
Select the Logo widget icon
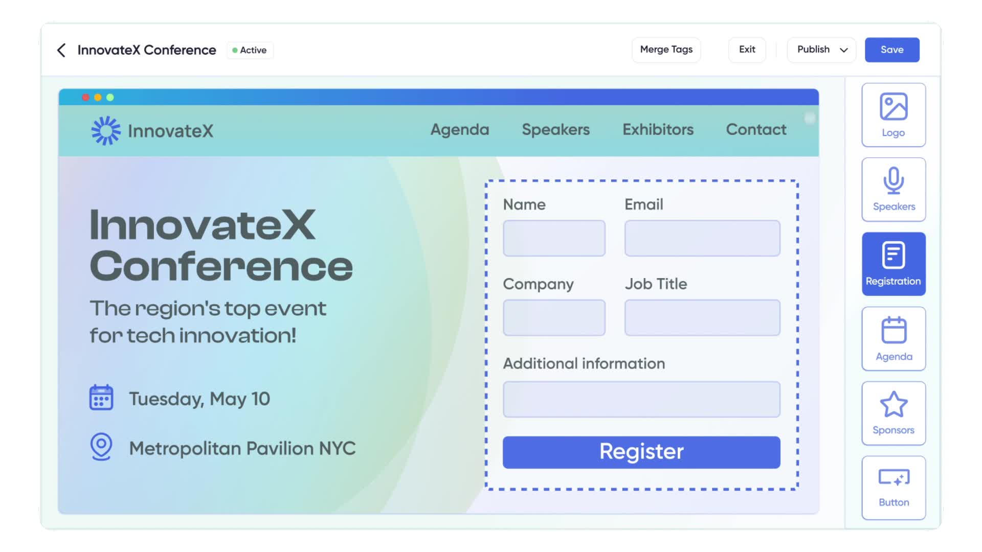[x=894, y=115]
